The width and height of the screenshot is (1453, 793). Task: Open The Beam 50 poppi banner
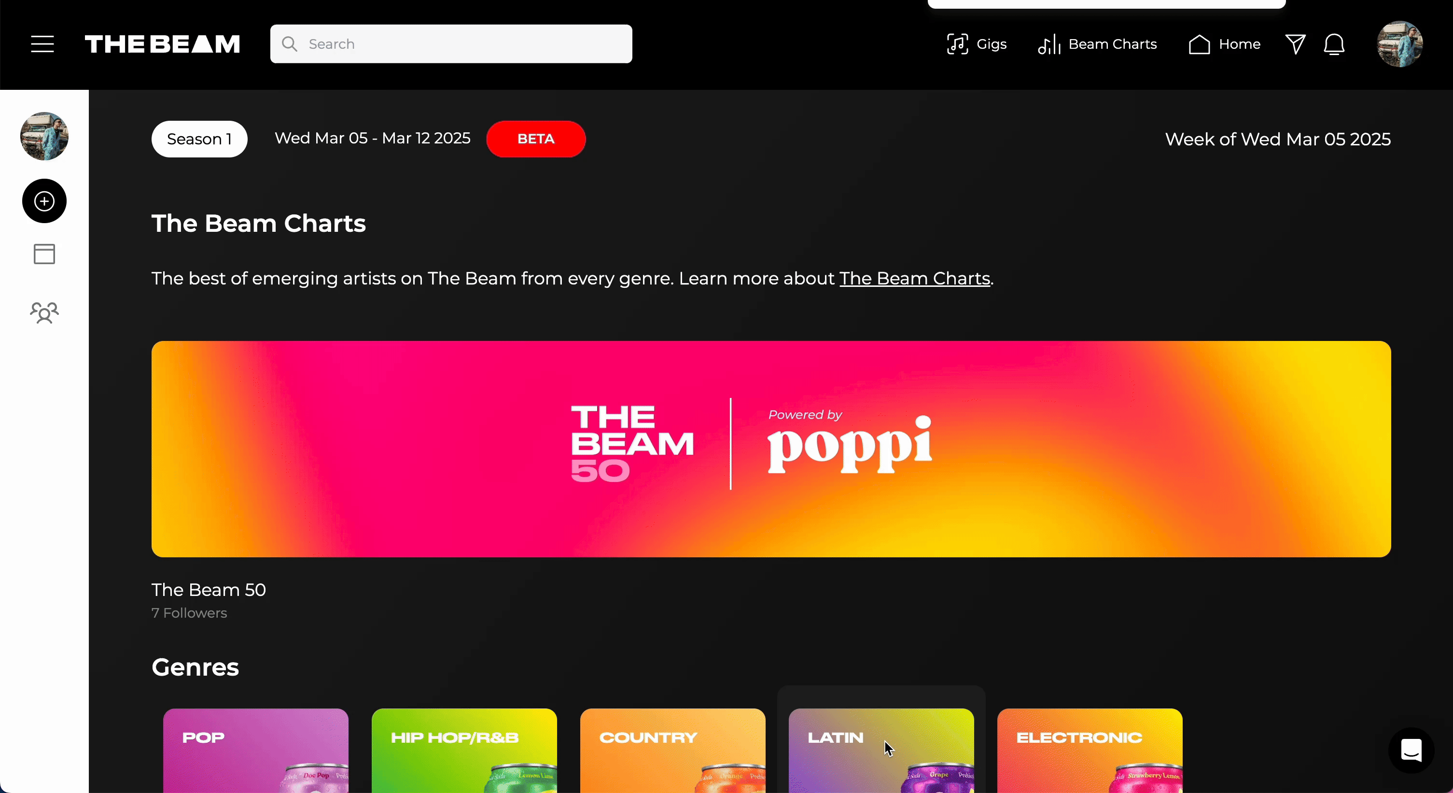click(x=771, y=449)
